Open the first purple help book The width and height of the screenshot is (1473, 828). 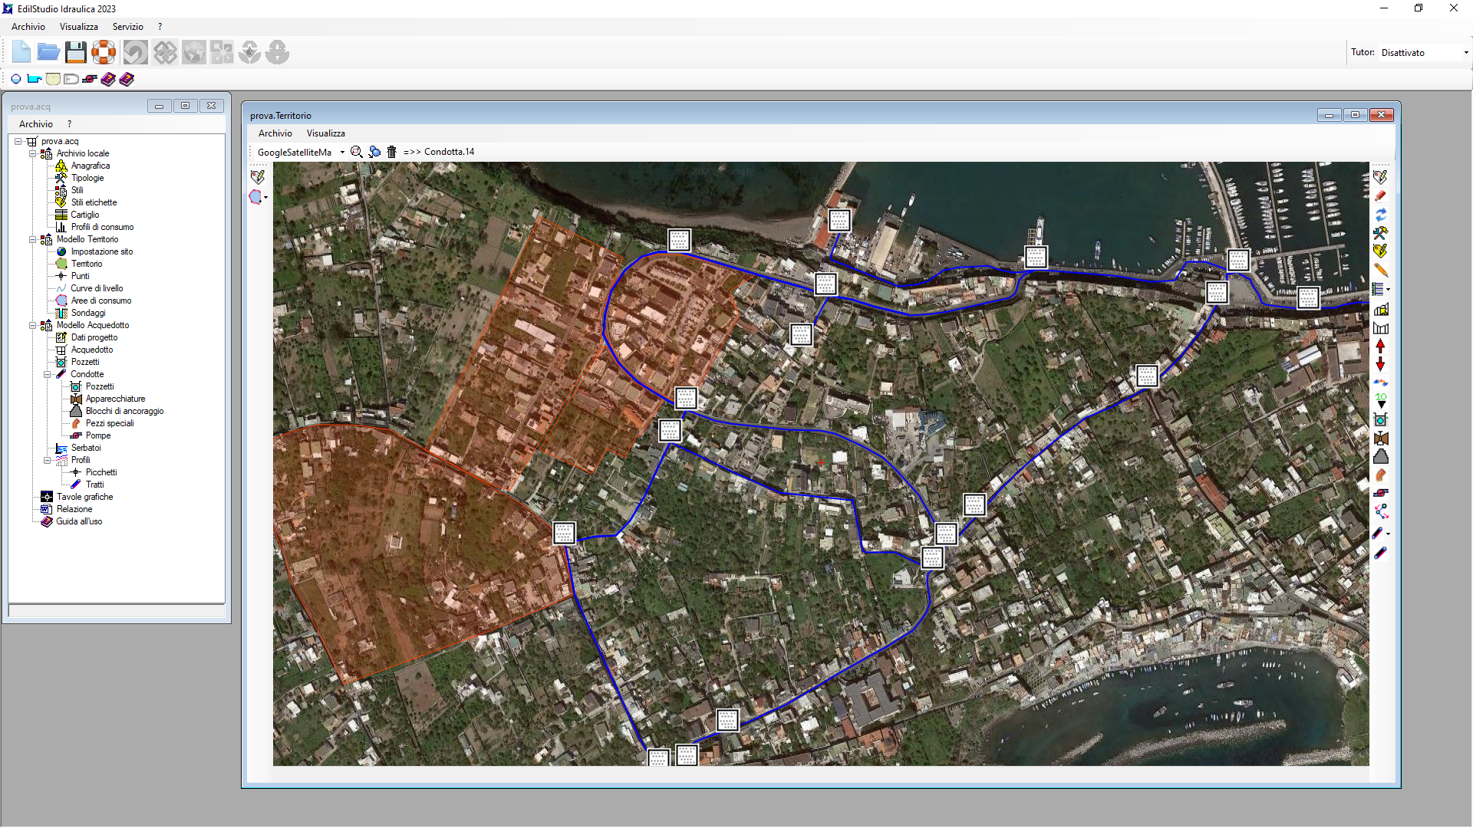click(108, 79)
